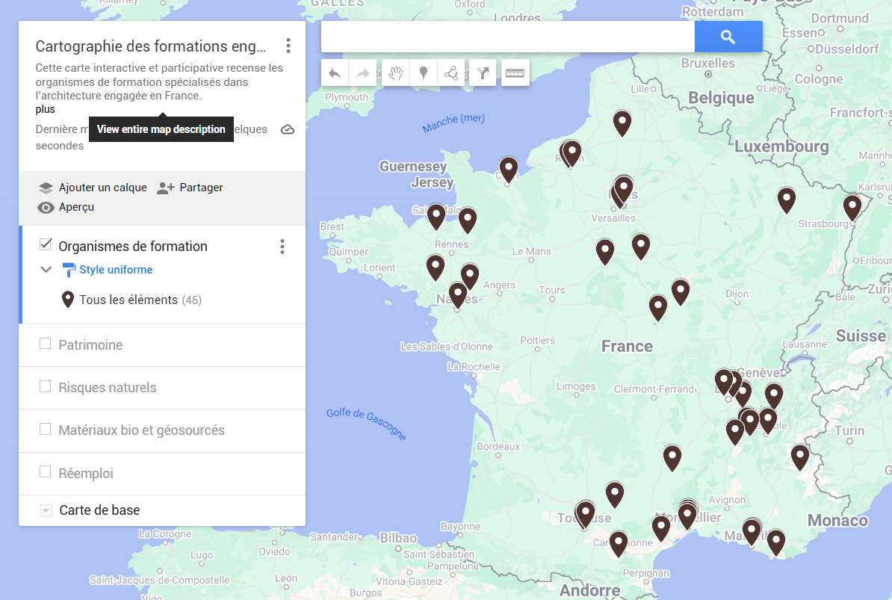Select the 'Réemploi' layer title

(x=86, y=474)
